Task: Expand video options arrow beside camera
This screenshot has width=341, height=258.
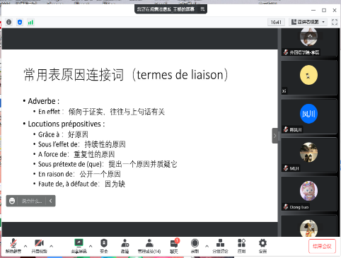Action: [x=52, y=246]
